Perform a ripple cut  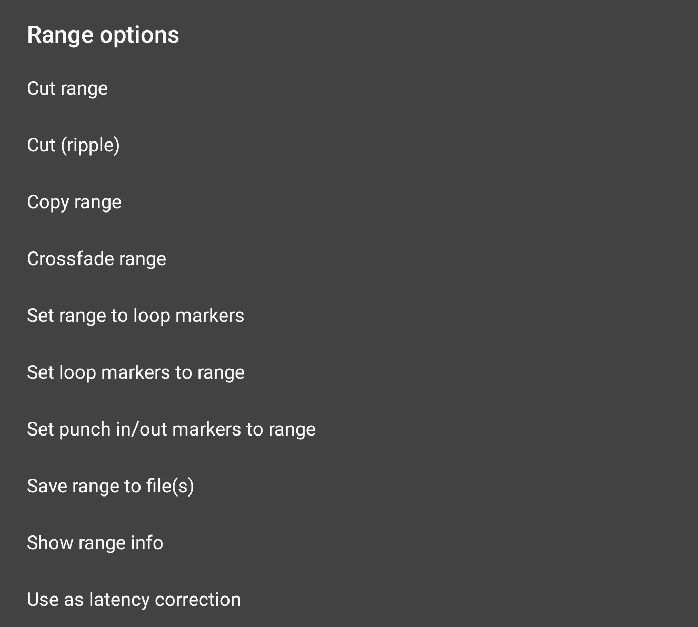[73, 145]
